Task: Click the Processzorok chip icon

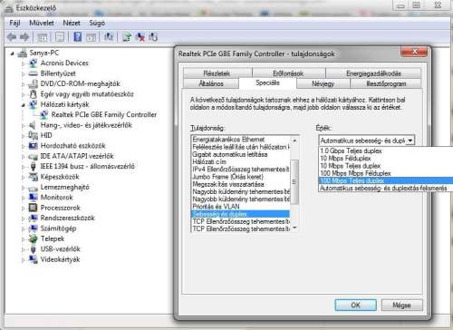Action: 33,208
